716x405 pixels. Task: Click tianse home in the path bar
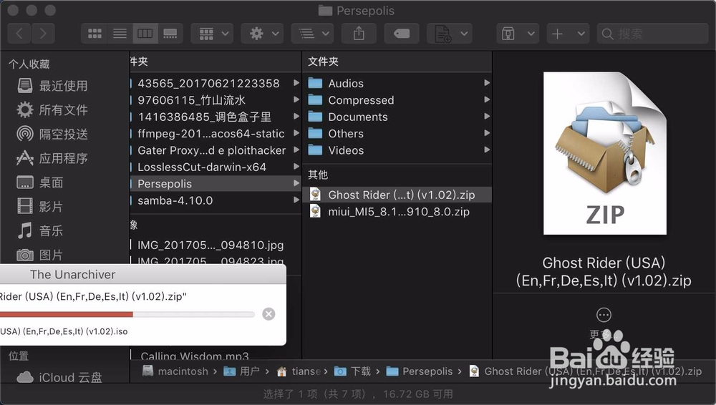(299, 371)
